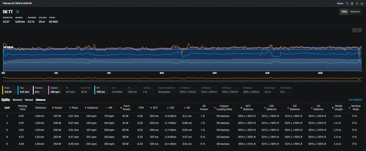The width and height of the screenshot is (366, 151).
Task: Activate the scissors crop tool on chart
Action: click(355, 30)
